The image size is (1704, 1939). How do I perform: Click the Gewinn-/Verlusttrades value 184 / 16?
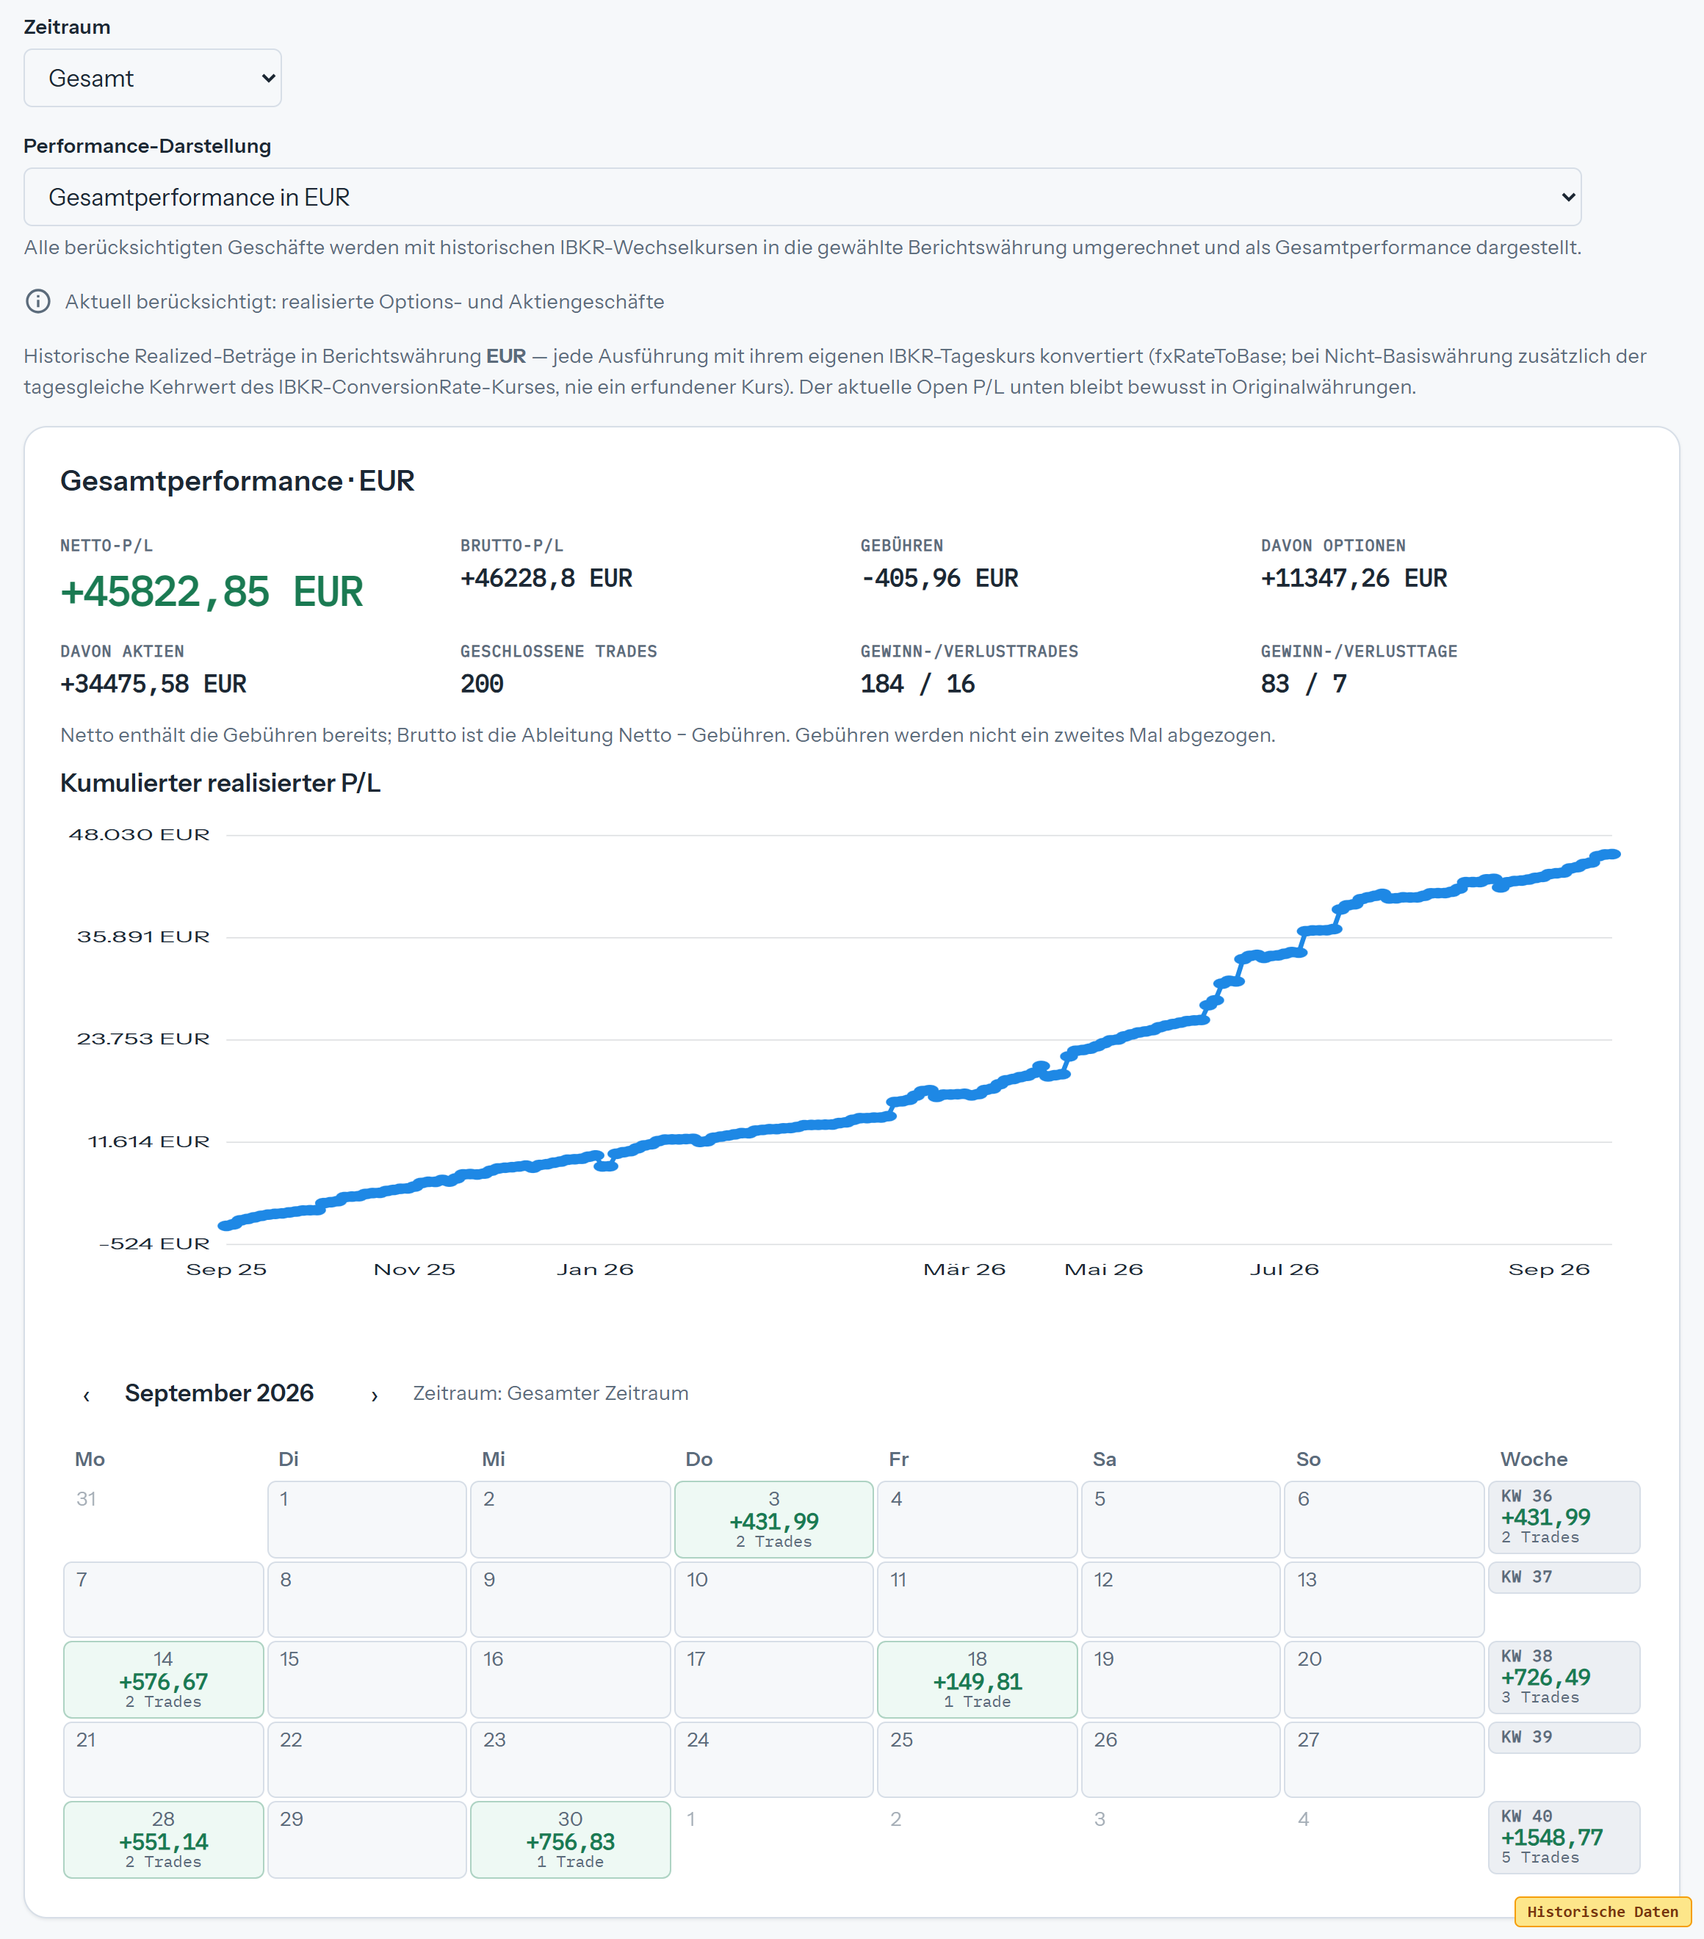[x=917, y=683]
